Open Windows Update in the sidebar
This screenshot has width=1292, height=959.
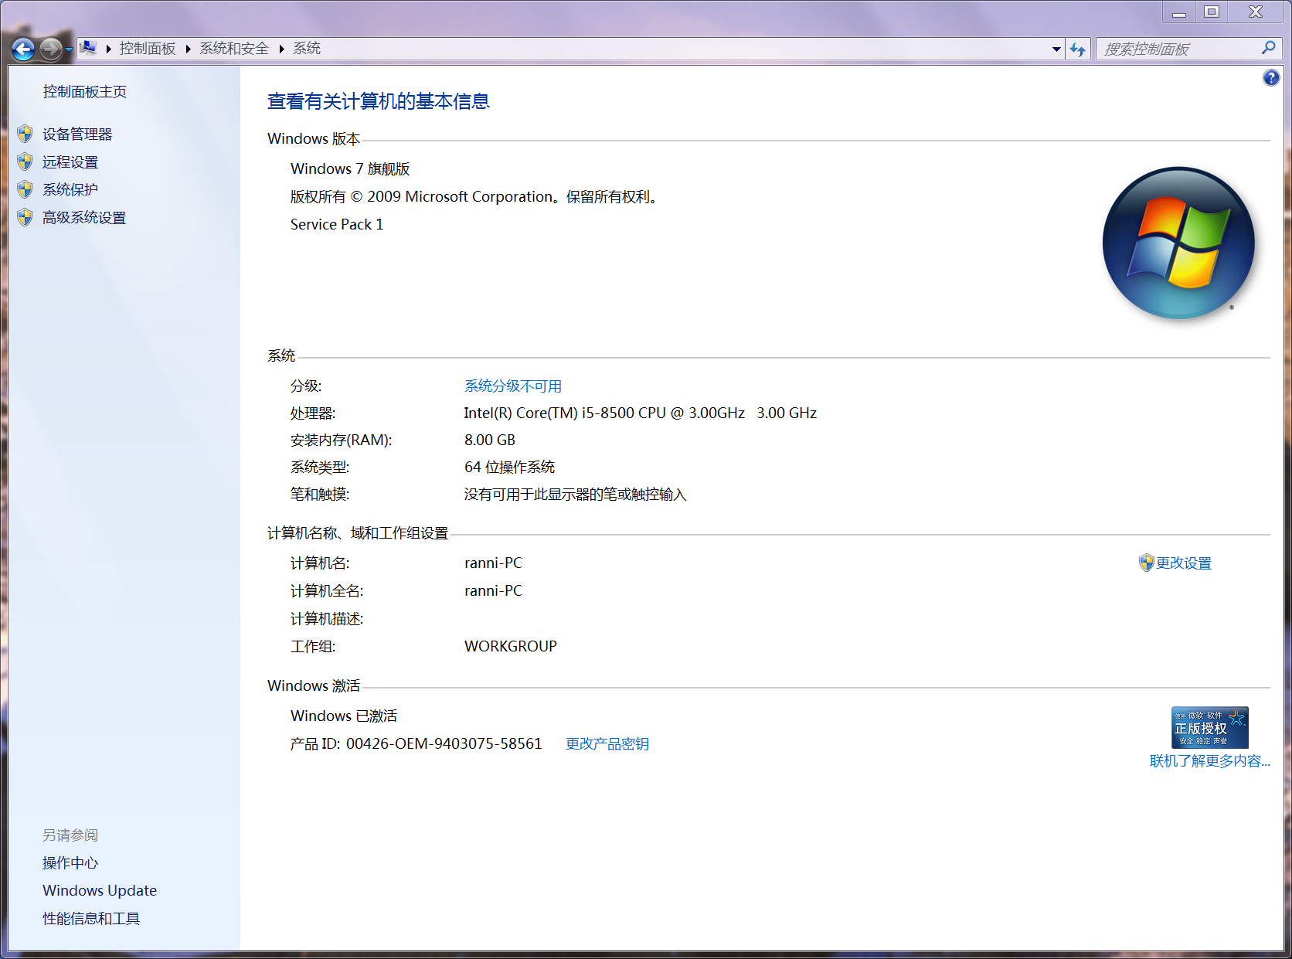pyautogui.click(x=100, y=891)
